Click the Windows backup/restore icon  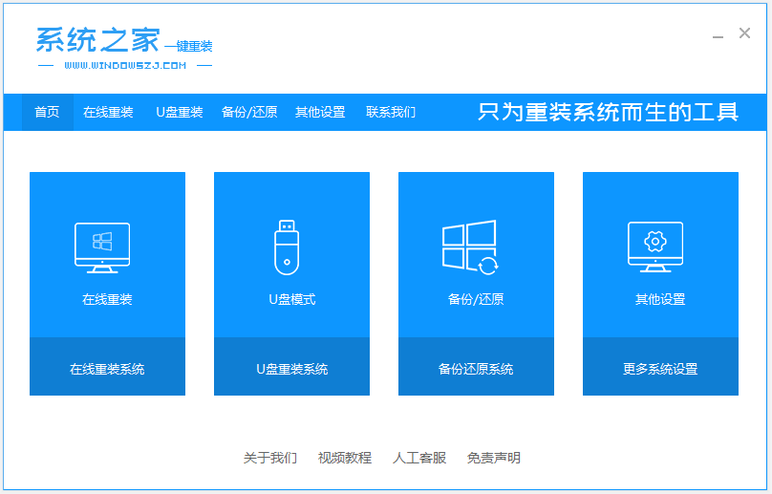tap(469, 247)
